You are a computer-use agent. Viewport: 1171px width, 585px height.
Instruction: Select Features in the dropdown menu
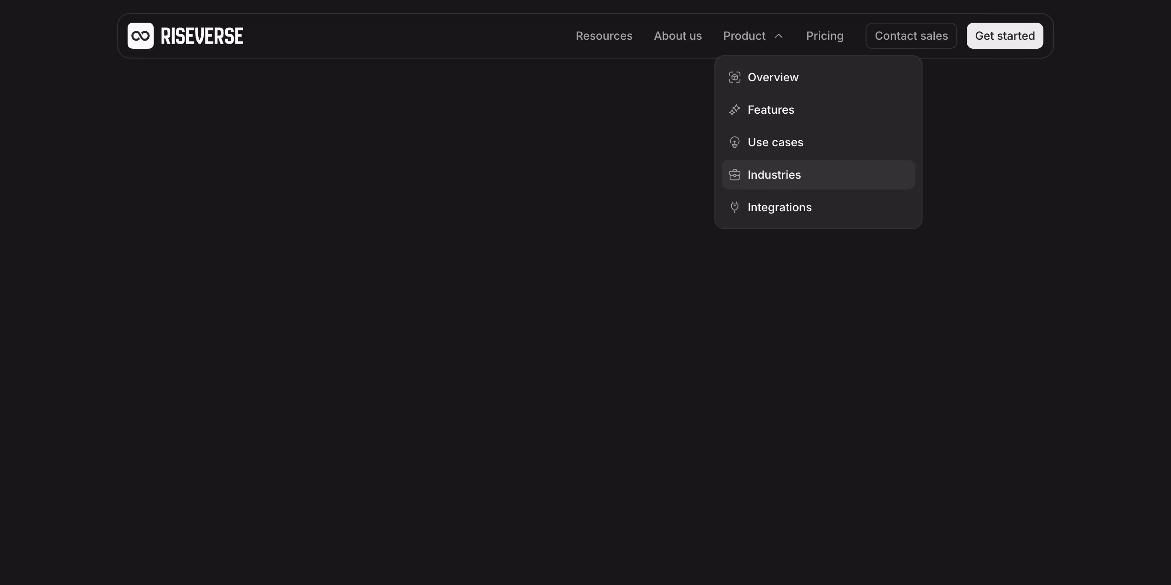770,109
